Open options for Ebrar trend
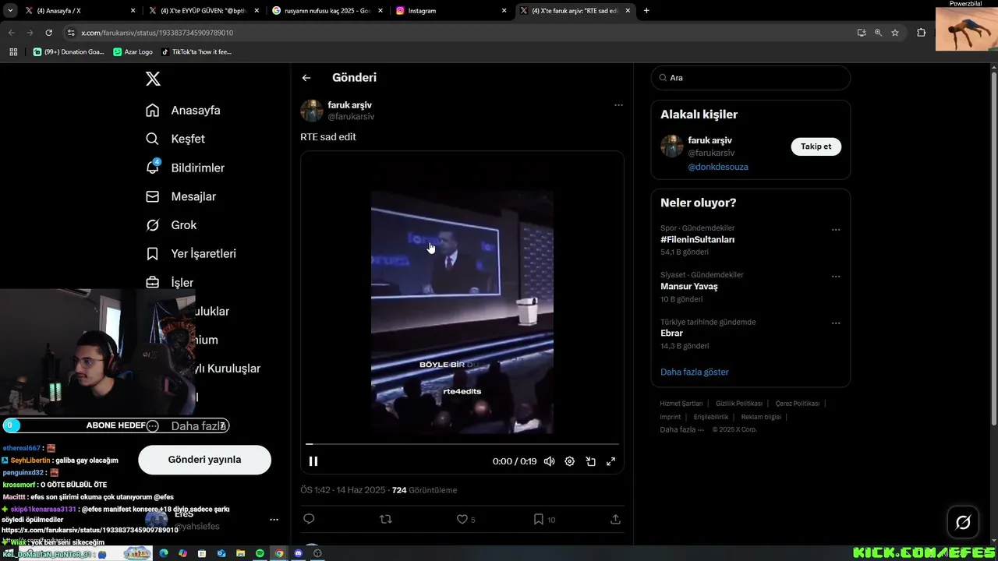 pos(836,323)
